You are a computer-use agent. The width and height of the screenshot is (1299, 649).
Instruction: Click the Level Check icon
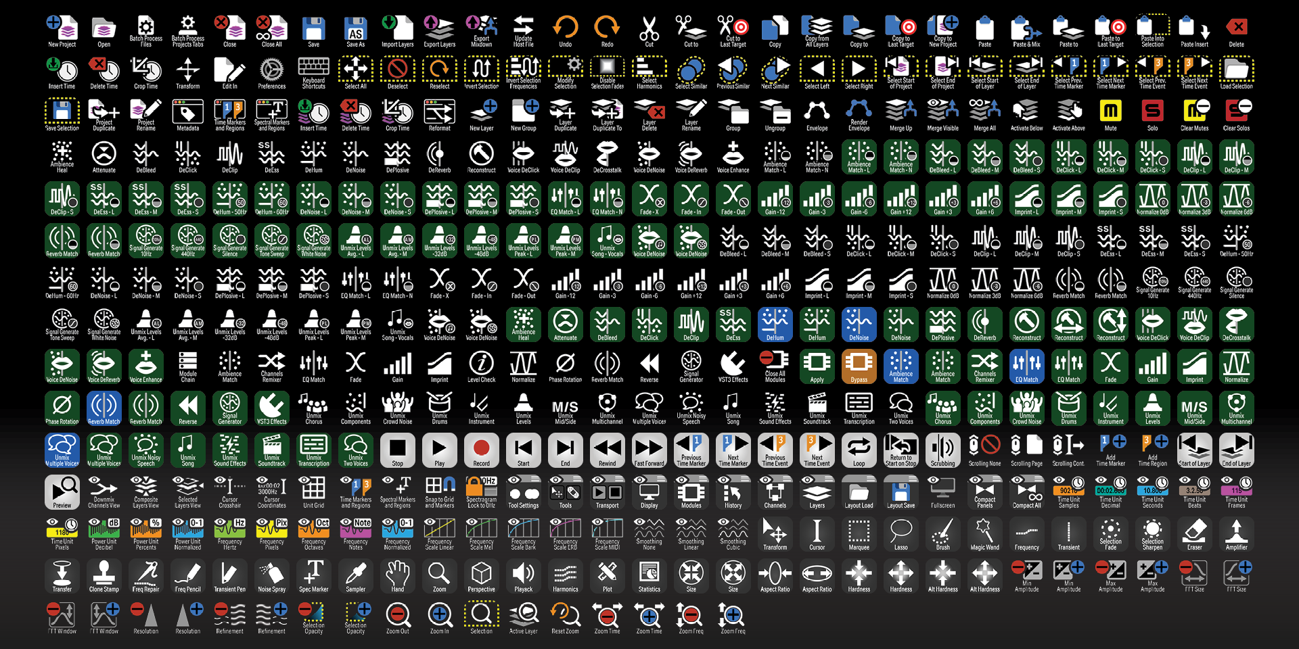[481, 366]
